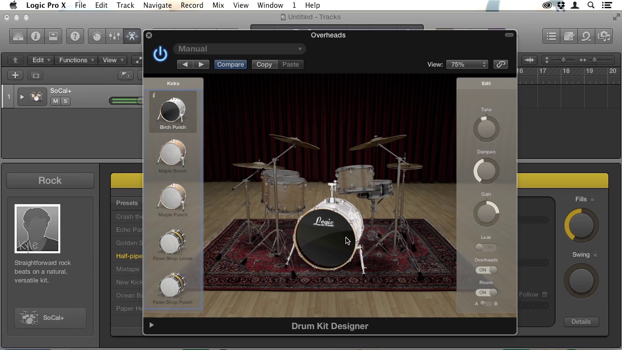Open the Record menu
Viewport: 622px width, 350px height.
click(x=192, y=5)
